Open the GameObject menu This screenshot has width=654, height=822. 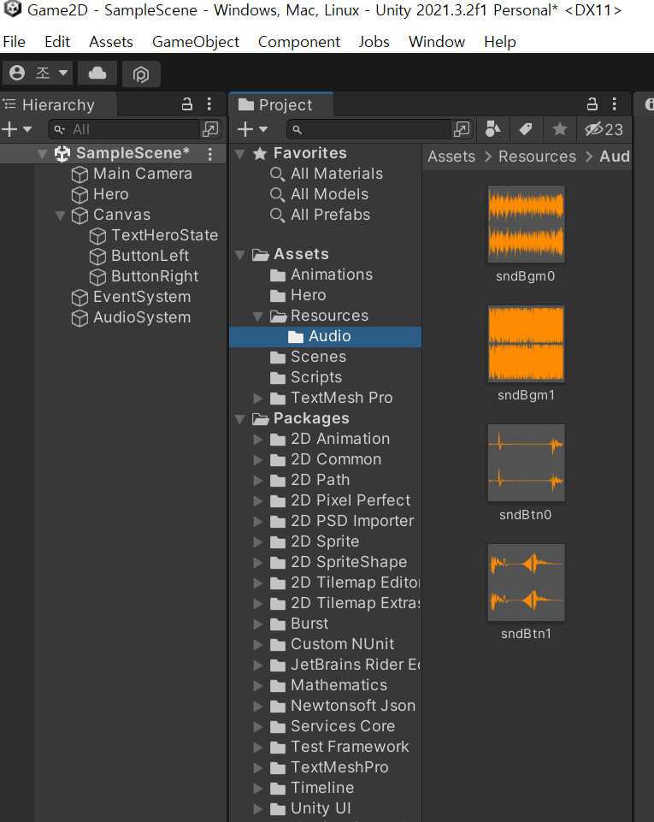click(x=196, y=42)
